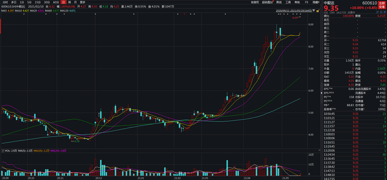The width and height of the screenshot is (387, 180).
Task: Click the 卖一 ask row
Action: click(x=355, y=36)
